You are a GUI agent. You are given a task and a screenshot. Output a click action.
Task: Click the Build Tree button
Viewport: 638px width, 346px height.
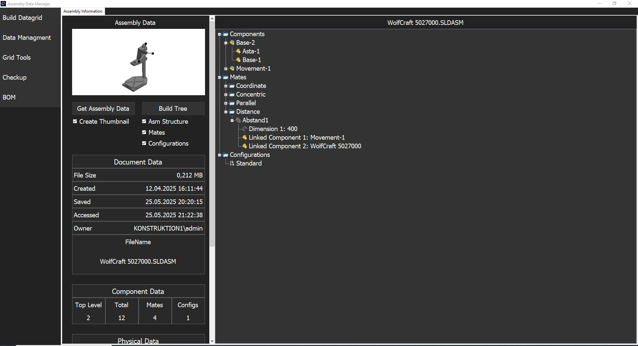173,108
